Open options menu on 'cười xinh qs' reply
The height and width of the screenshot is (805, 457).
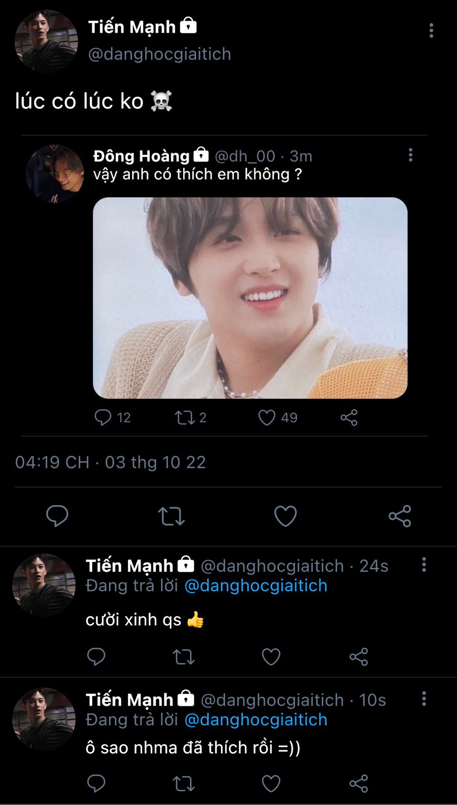(424, 564)
